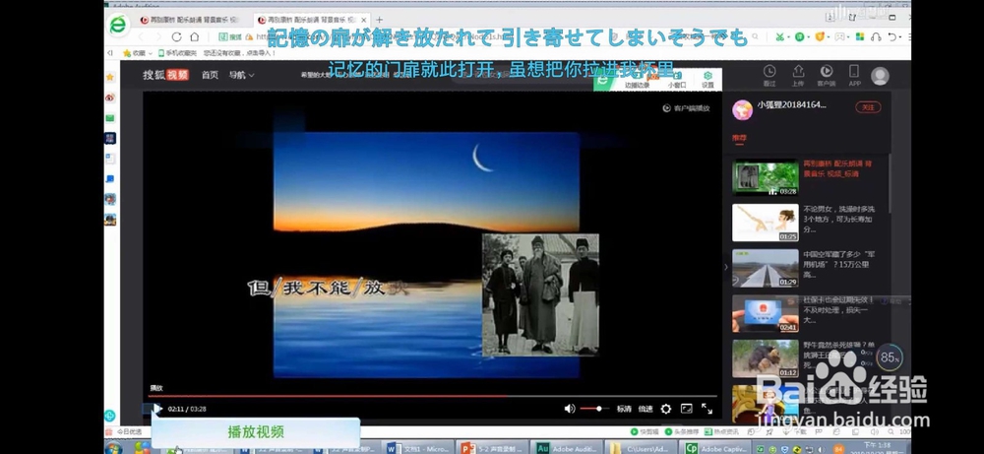This screenshot has height=454, width=984.
Task: Click the browser refresh icon
Action: 176,37
